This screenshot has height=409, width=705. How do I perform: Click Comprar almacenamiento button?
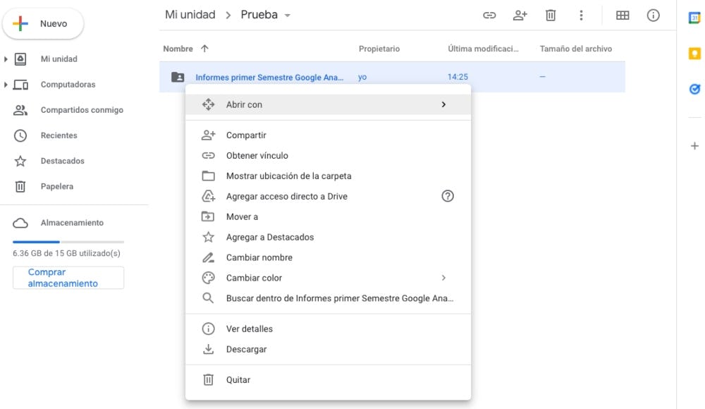pos(68,278)
